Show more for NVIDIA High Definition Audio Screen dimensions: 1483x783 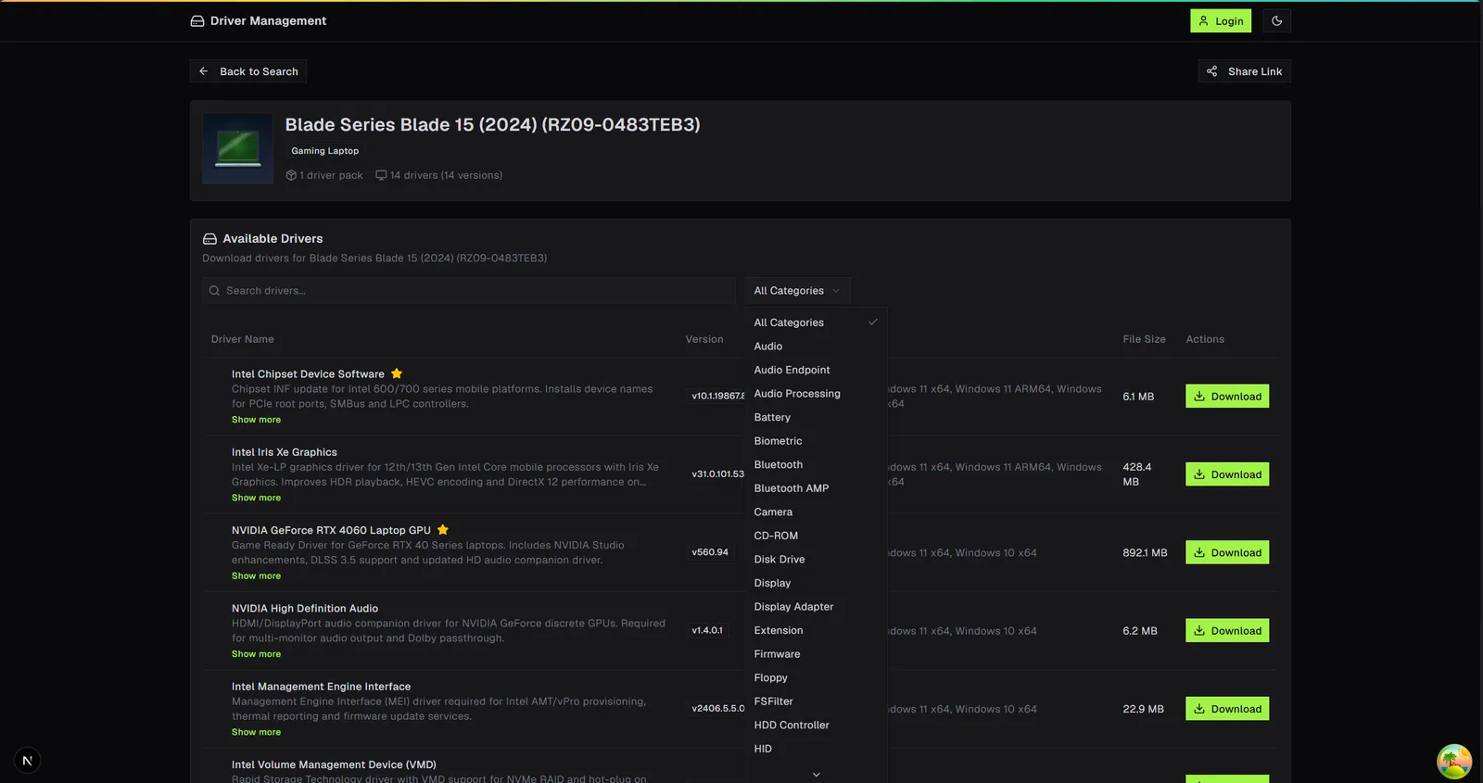point(256,654)
